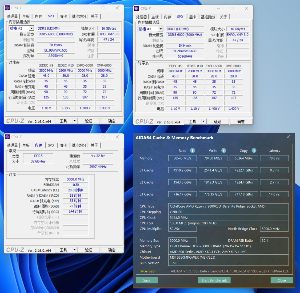Open 基准跑分 tab in memory window
The height and width of the screenshot is (293, 300).
click(x=79, y=145)
